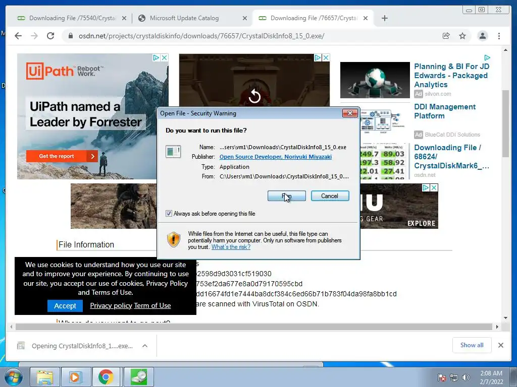Open the Windows Start menu
The width and height of the screenshot is (517, 387).
coord(13,377)
